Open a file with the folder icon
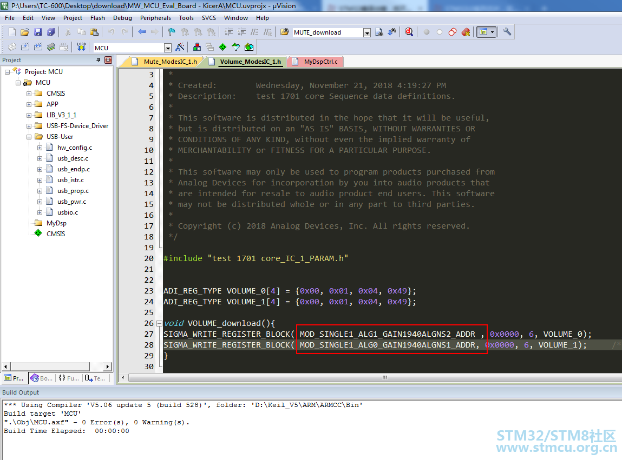 pyautogui.click(x=24, y=32)
